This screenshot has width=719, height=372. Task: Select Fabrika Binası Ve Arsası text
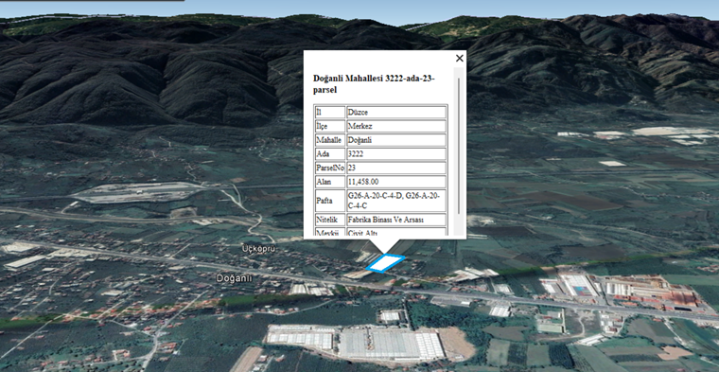pos(386,220)
